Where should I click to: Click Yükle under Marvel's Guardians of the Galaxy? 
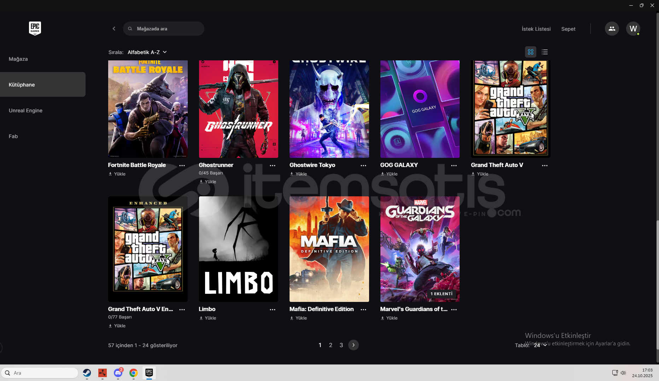click(389, 318)
